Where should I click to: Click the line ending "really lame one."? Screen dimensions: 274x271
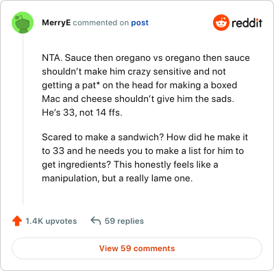tap(117, 179)
